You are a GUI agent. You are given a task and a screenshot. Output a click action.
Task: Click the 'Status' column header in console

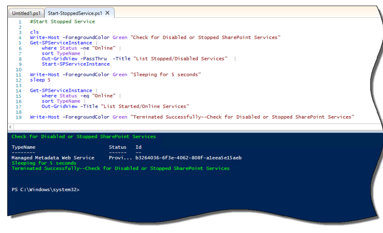click(x=117, y=147)
